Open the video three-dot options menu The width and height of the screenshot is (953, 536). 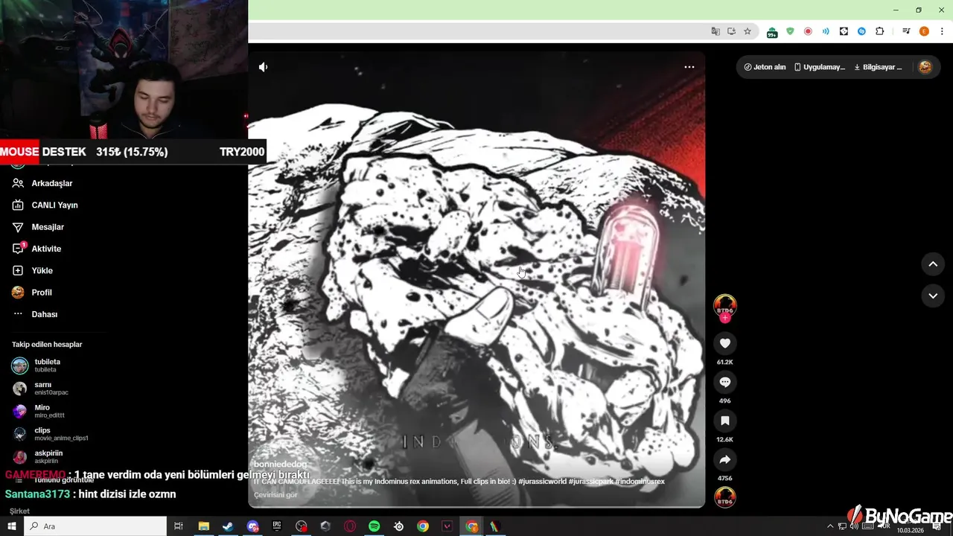689,67
